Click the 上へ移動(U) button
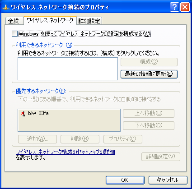 (149, 113)
